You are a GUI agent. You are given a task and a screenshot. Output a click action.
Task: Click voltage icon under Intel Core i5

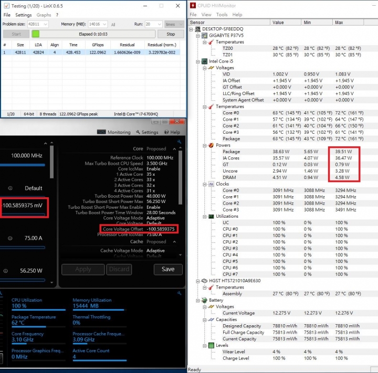(x=211, y=68)
